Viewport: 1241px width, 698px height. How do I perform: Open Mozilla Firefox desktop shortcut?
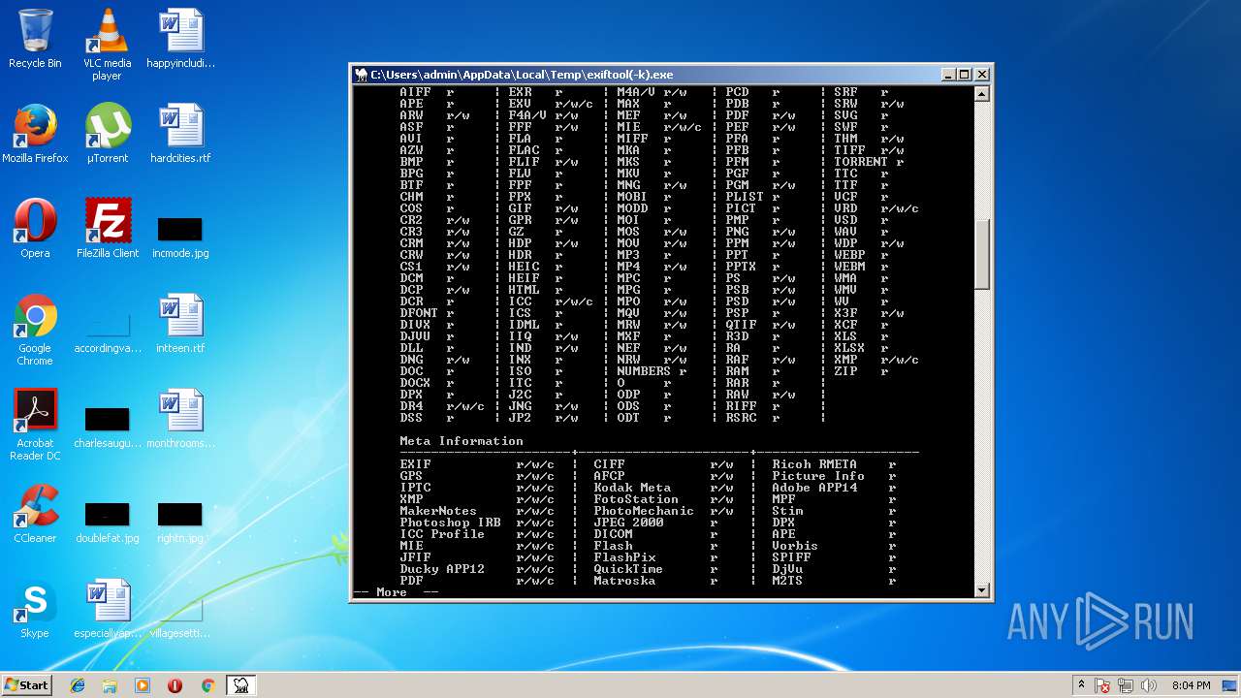coord(35,134)
